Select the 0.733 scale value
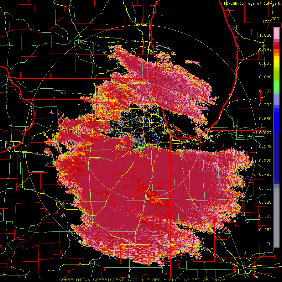The height and width of the screenshot is (282, 282). [265, 105]
